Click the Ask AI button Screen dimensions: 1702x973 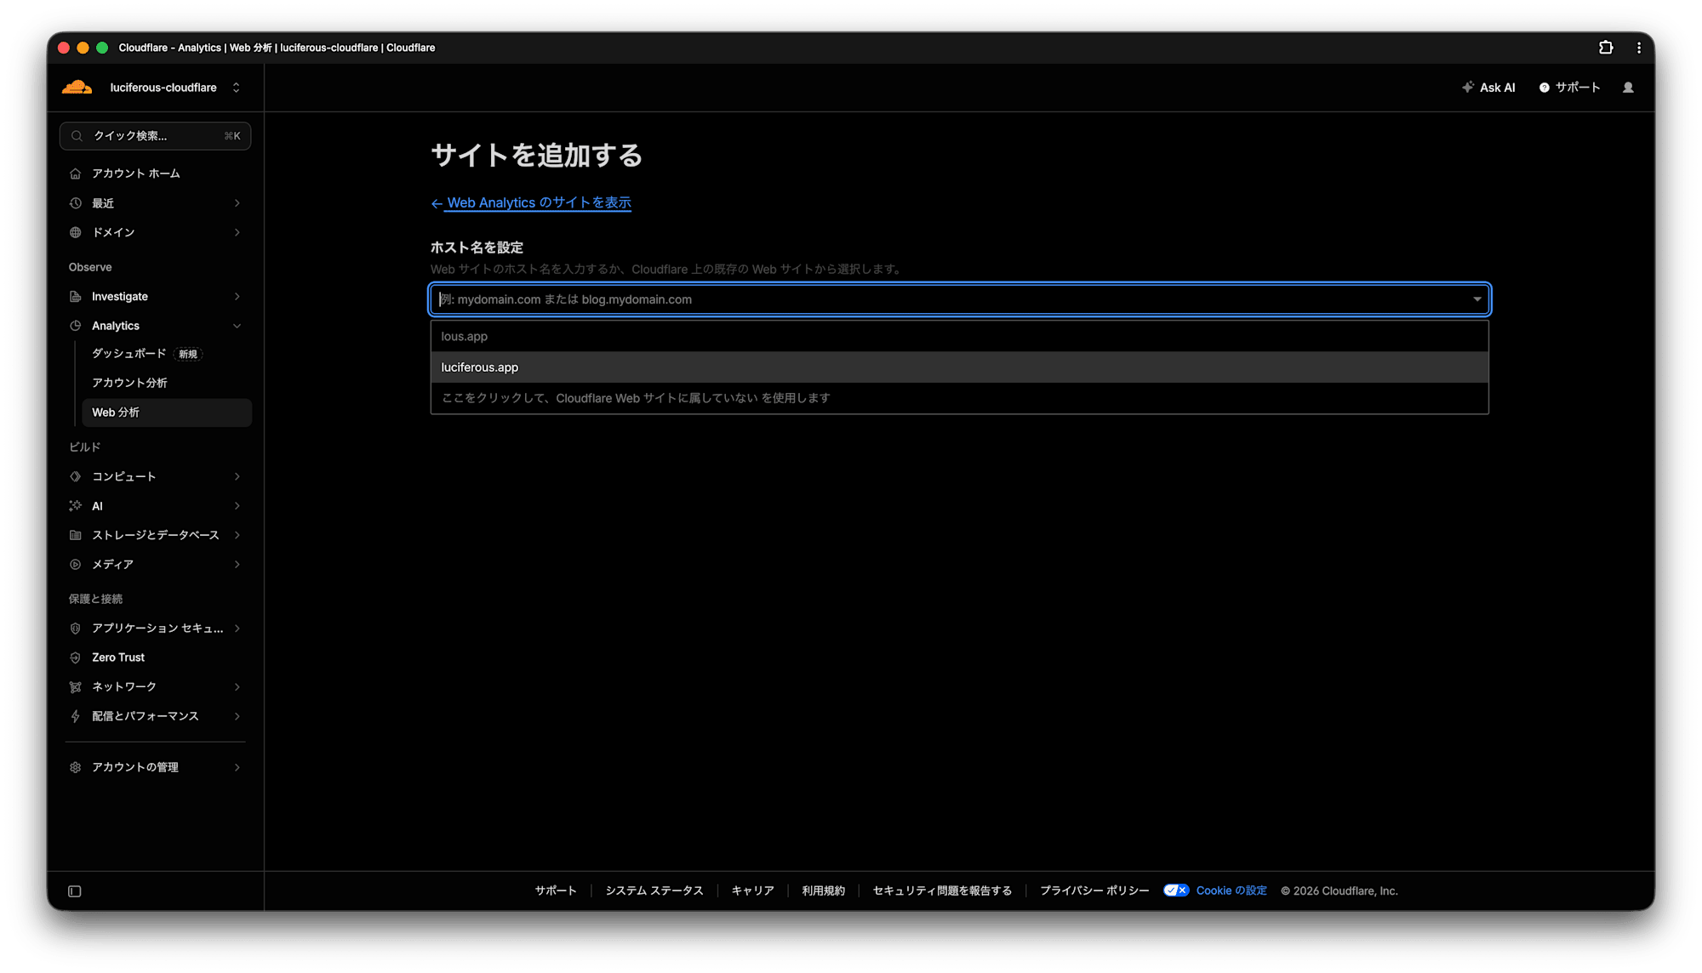pos(1488,88)
